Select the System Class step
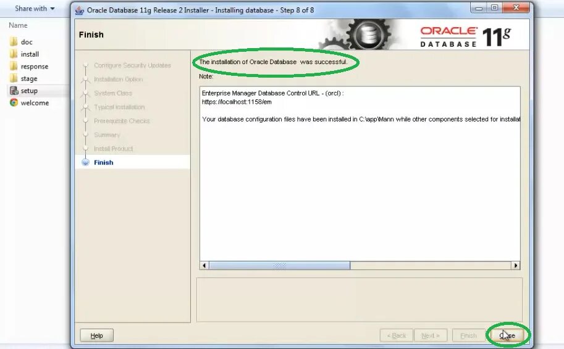 113,93
